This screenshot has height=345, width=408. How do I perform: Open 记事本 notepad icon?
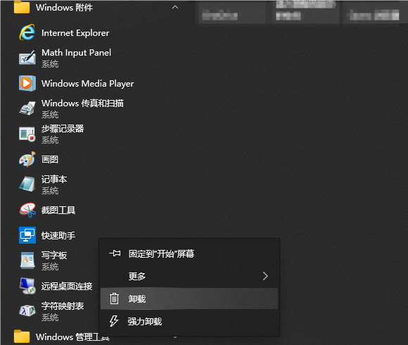tap(27, 184)
